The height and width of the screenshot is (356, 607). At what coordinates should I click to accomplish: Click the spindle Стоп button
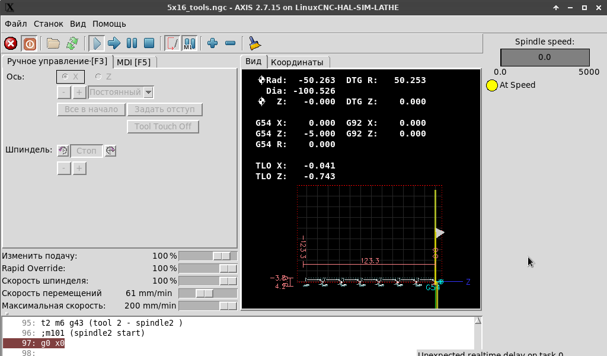click(87, 150)
